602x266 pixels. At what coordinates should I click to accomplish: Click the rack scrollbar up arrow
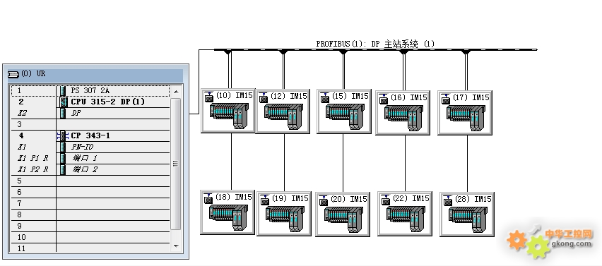(x=176, y=92)
